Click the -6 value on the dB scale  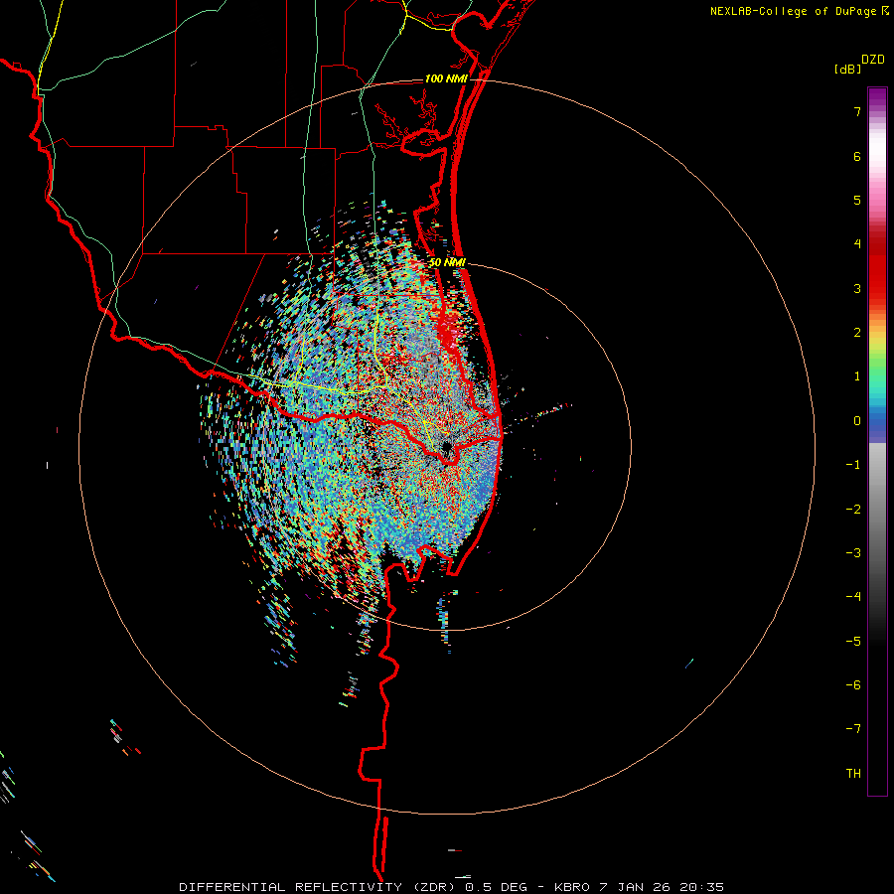853,685
